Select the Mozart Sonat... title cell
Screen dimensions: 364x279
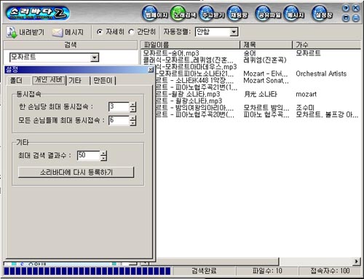click(266, 80)
